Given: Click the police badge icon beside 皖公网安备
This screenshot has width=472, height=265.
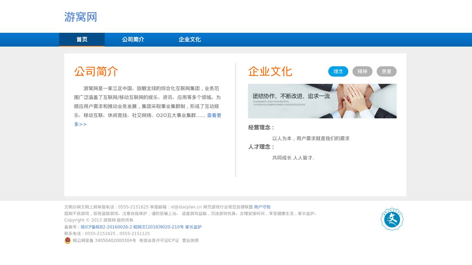Looking at the screenshot, I should (x=68, y=241).
